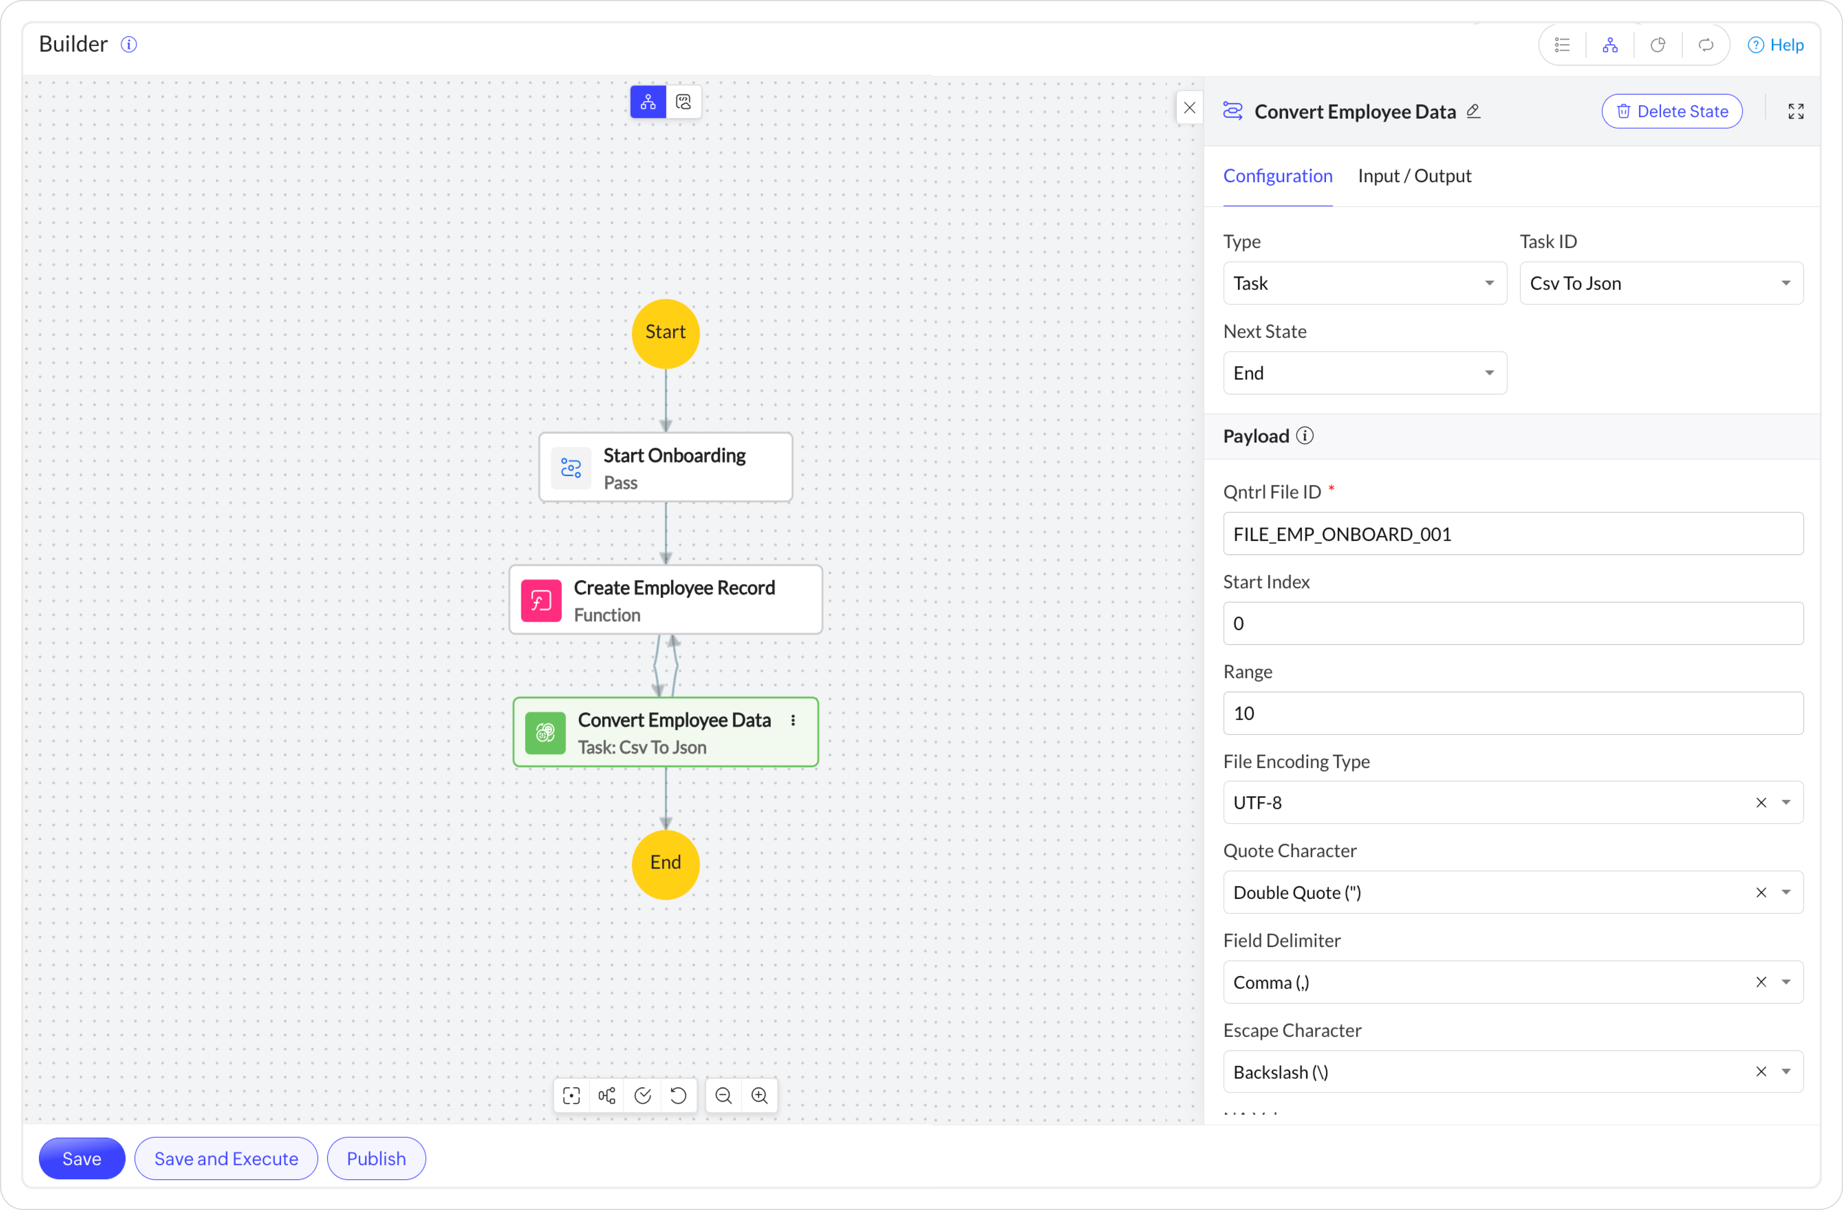The image size is (1843, 1210).
Task: Click the auto-layout arrange icon in canvas toolbar
Action: (607, 1096)
